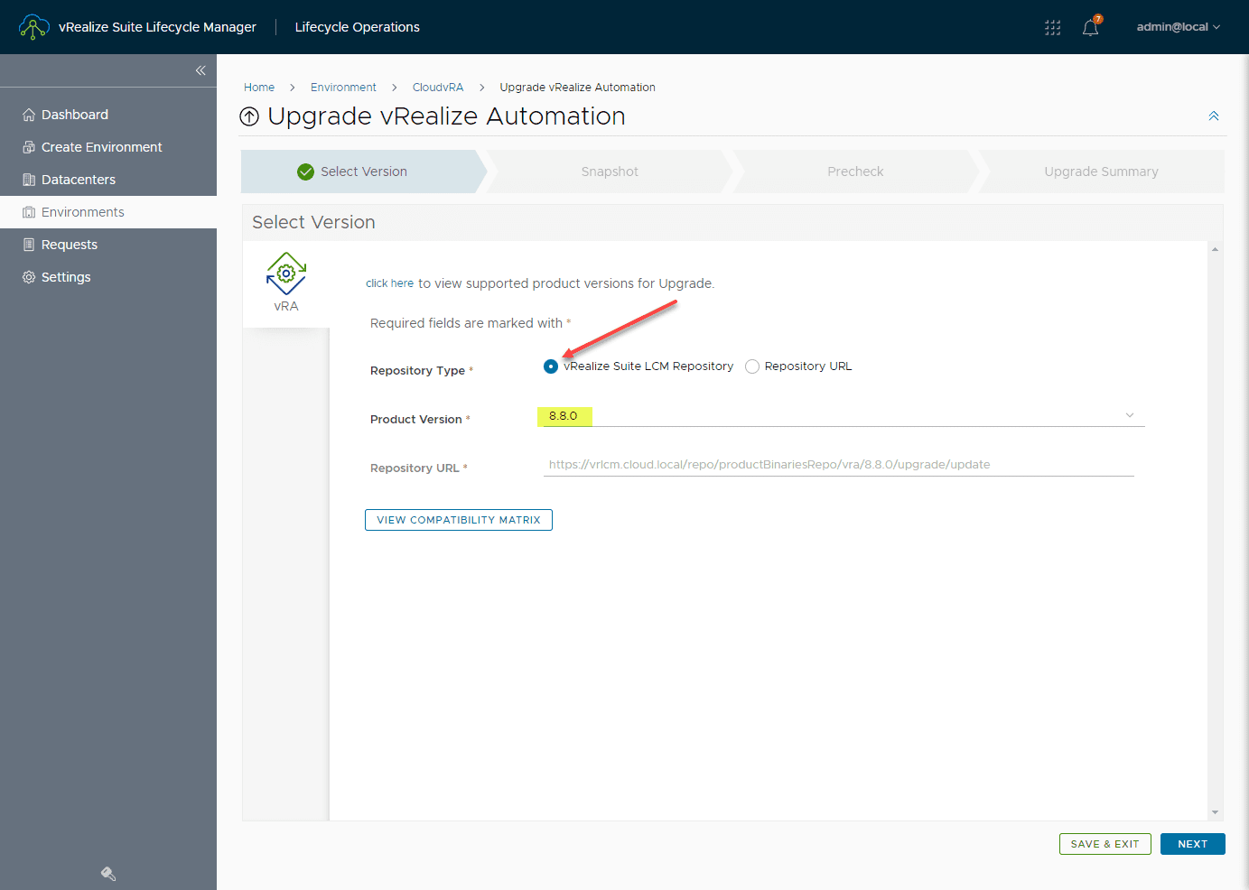The height and width of the screenshot is (890, 1249).
Task: Open Datacenters from the left navigation
Action: tap(78, 179)
